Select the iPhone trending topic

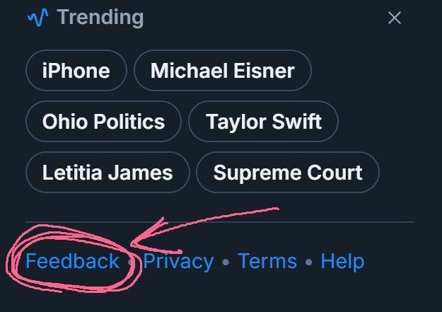(76, 71)
